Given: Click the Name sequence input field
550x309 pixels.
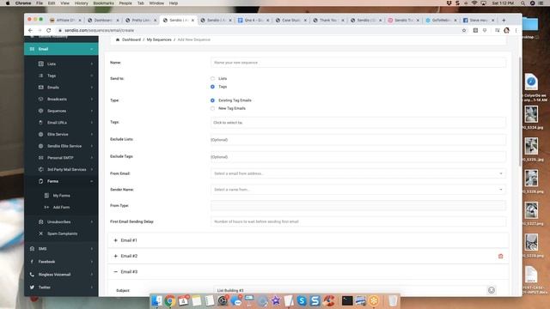Looking at the screenshot, I should 358,63.
